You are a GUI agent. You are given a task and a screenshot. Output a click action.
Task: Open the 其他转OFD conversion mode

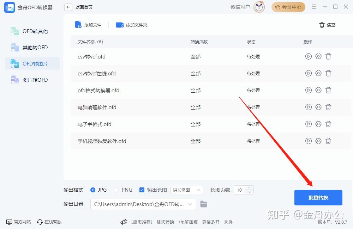tap(15, 47)
